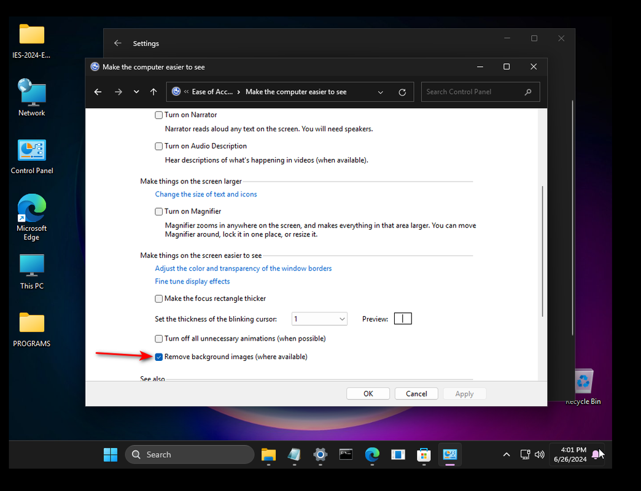Click the Control Panel taskbar icon
641x491 pixels.
(x=449, y=455)
